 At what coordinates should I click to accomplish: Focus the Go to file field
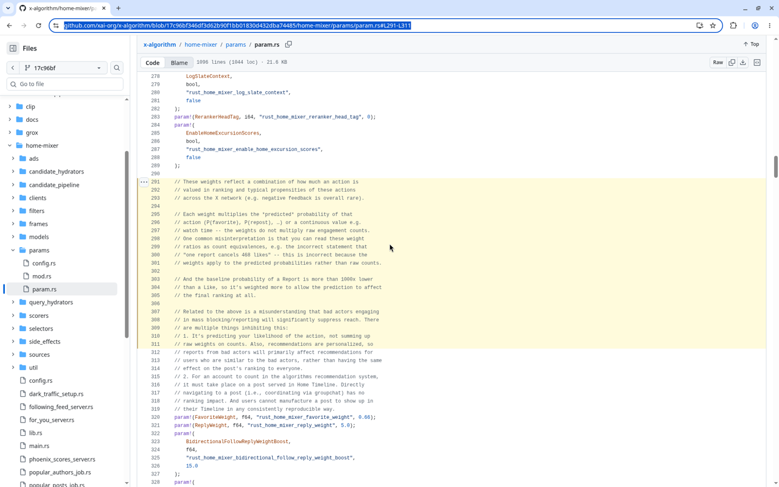(65, 84)
